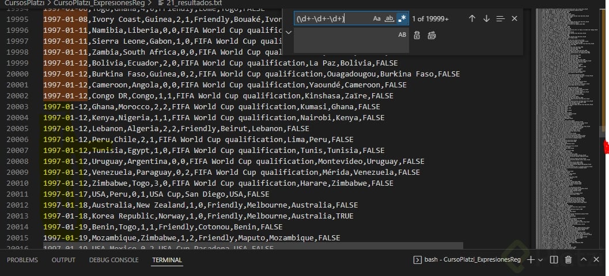The width and height of the screenshot is (609, 276).
Task: Click the Korea Republic,Norway line ending TRUE
Action: click(198, 216)
